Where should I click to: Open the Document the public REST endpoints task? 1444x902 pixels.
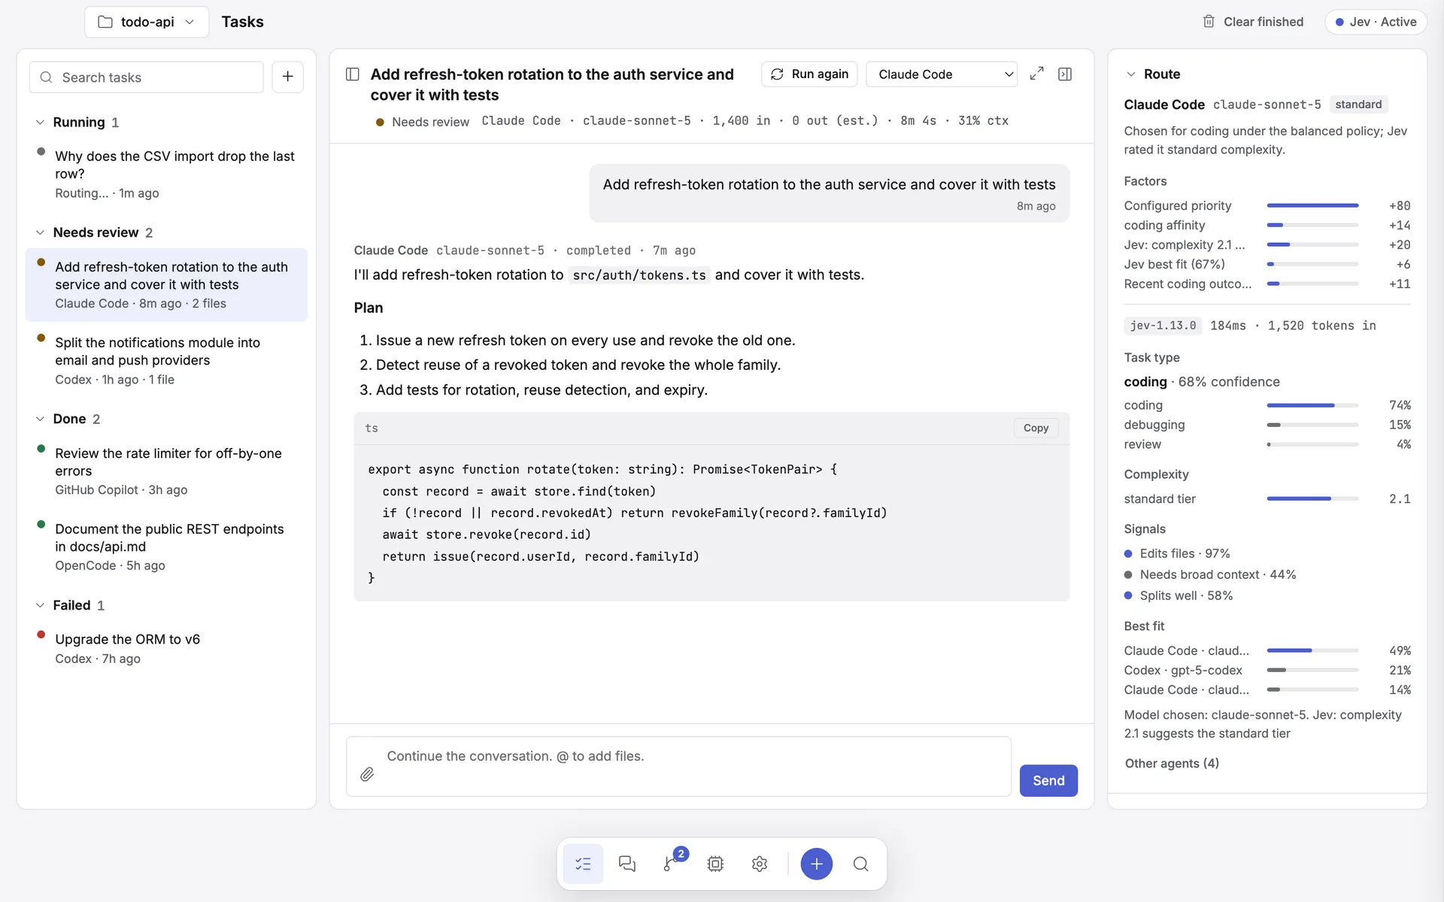click(x=166, y=547)
